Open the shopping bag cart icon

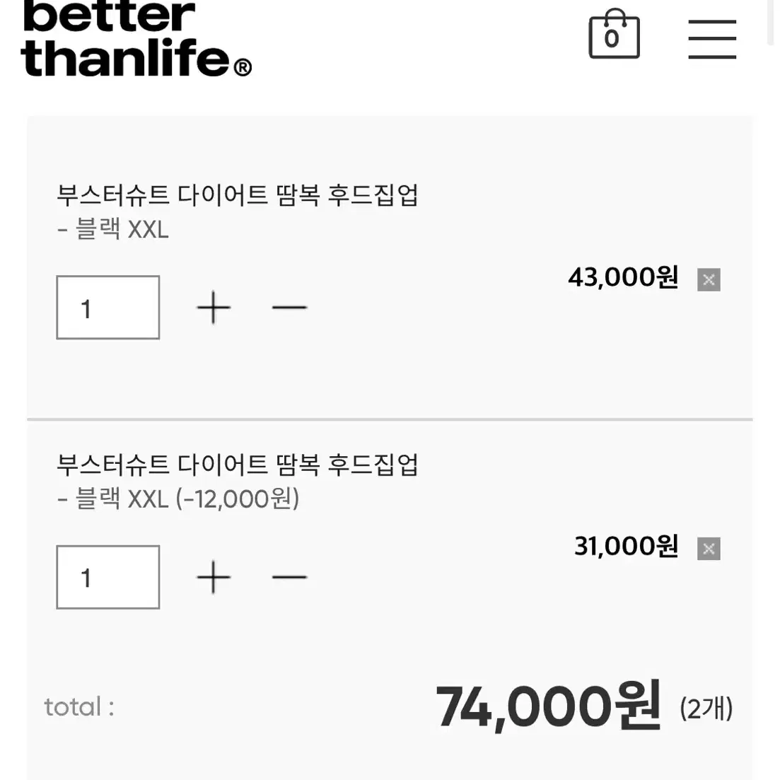coord(614,34)
